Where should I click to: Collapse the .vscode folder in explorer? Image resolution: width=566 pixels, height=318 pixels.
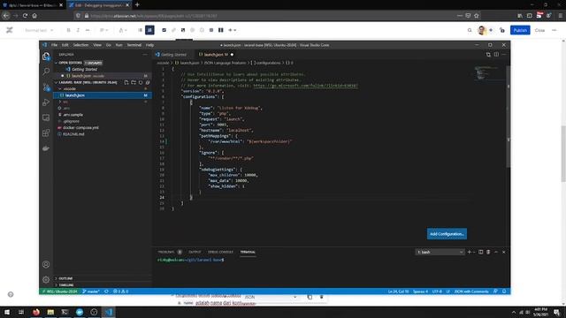point(60,88)
